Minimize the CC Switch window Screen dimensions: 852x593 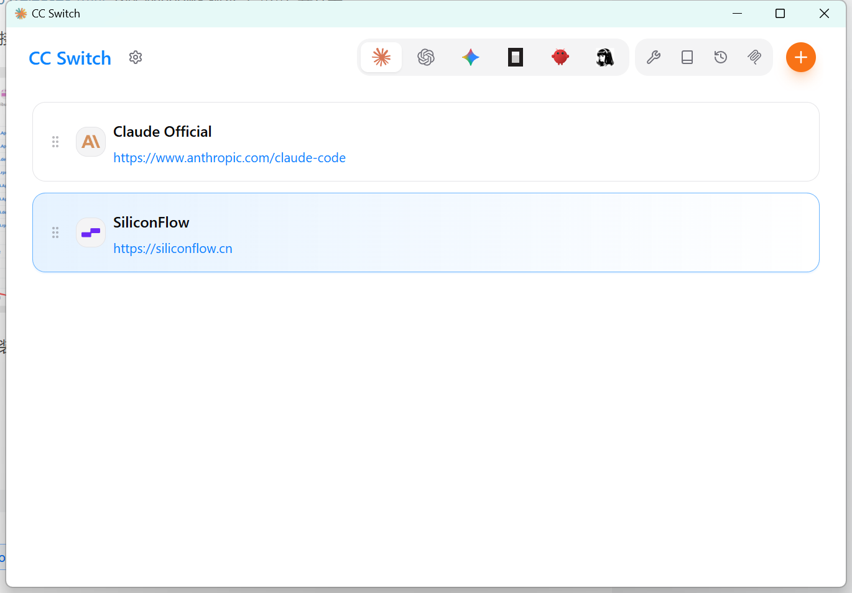click(x=738, y=14)
